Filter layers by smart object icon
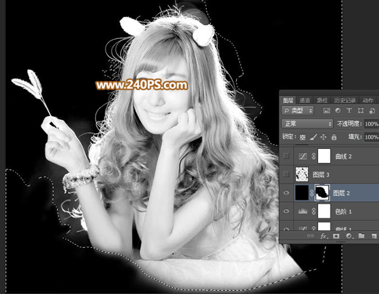The image size is (379, 294). click(372, 110)
